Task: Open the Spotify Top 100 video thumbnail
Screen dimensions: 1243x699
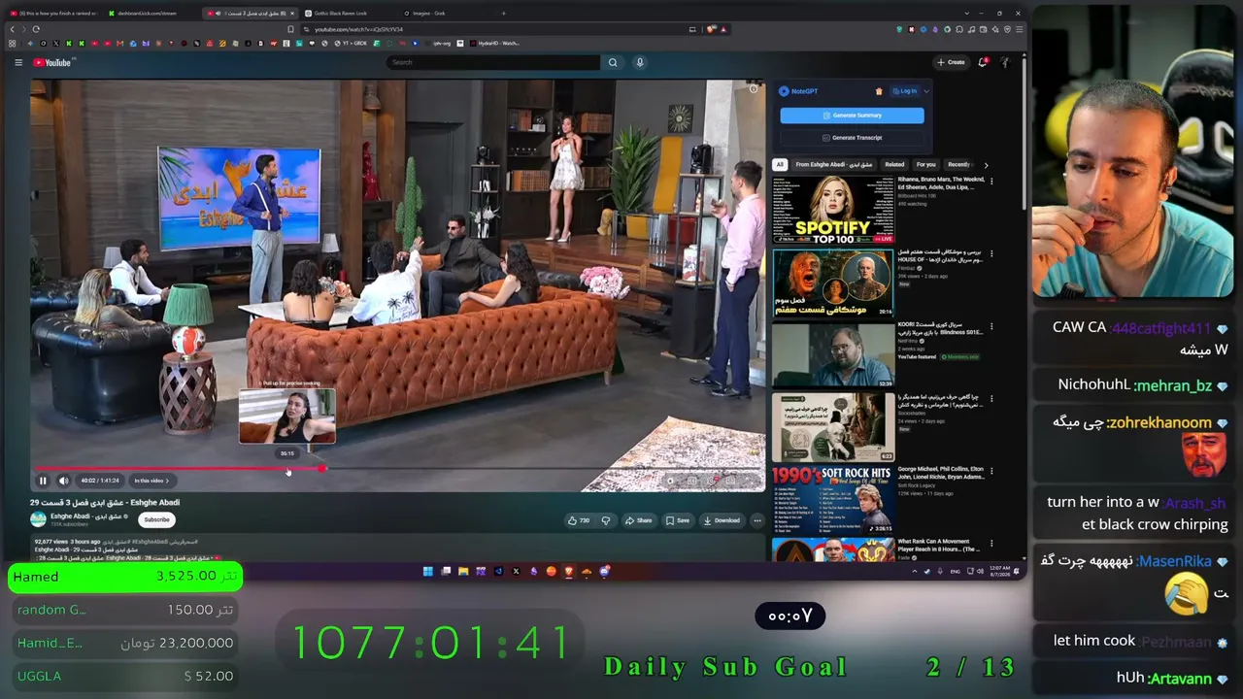Action: coord(833,210)
